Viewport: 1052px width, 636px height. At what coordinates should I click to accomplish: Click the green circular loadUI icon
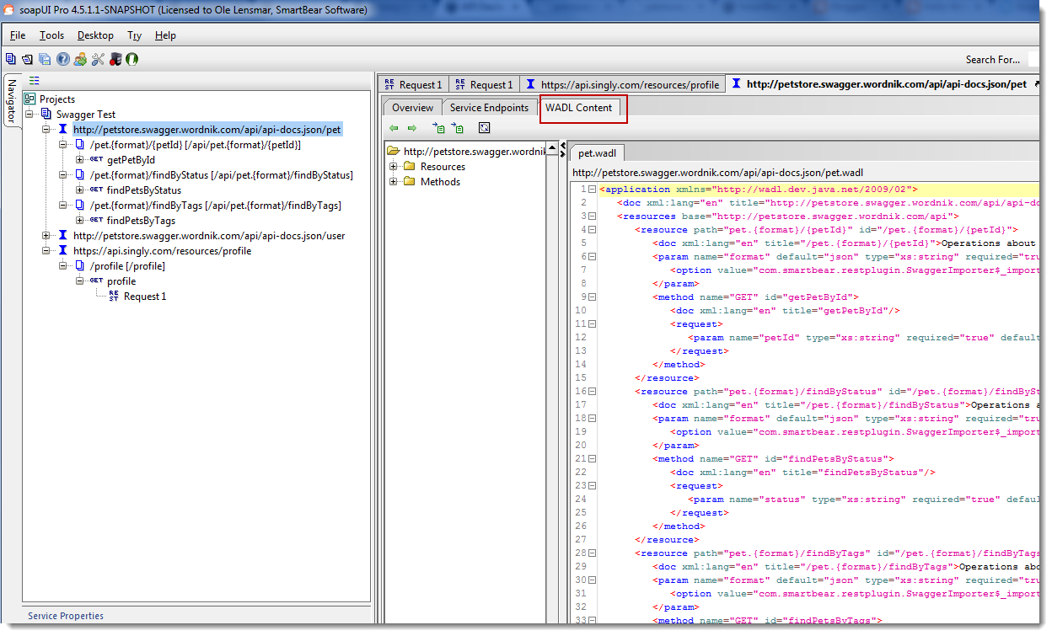tap(132, 59)
